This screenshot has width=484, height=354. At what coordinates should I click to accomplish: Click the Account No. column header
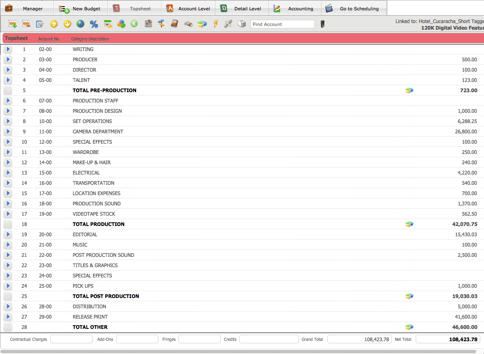tap(49, 39)
